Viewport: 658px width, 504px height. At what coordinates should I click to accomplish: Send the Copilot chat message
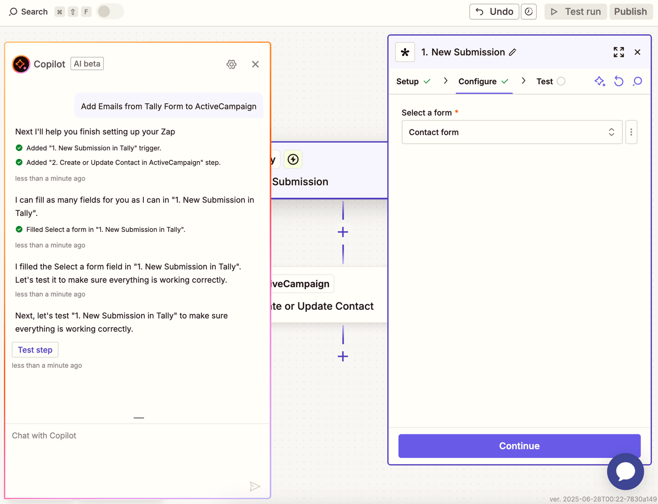click(x=255, y=487)
